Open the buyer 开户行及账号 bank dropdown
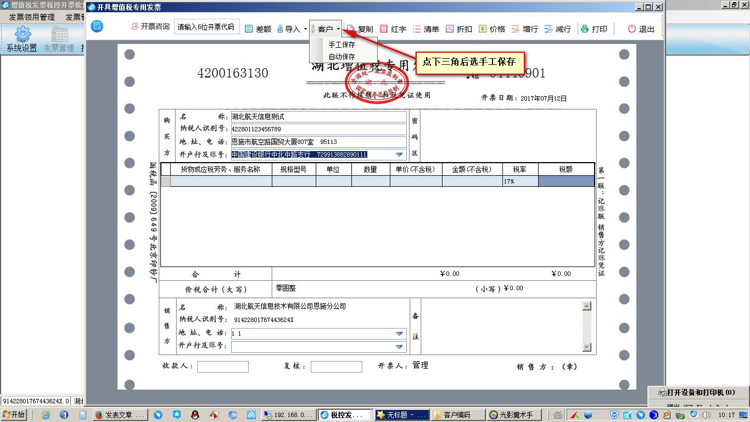 tap(400, 154)
